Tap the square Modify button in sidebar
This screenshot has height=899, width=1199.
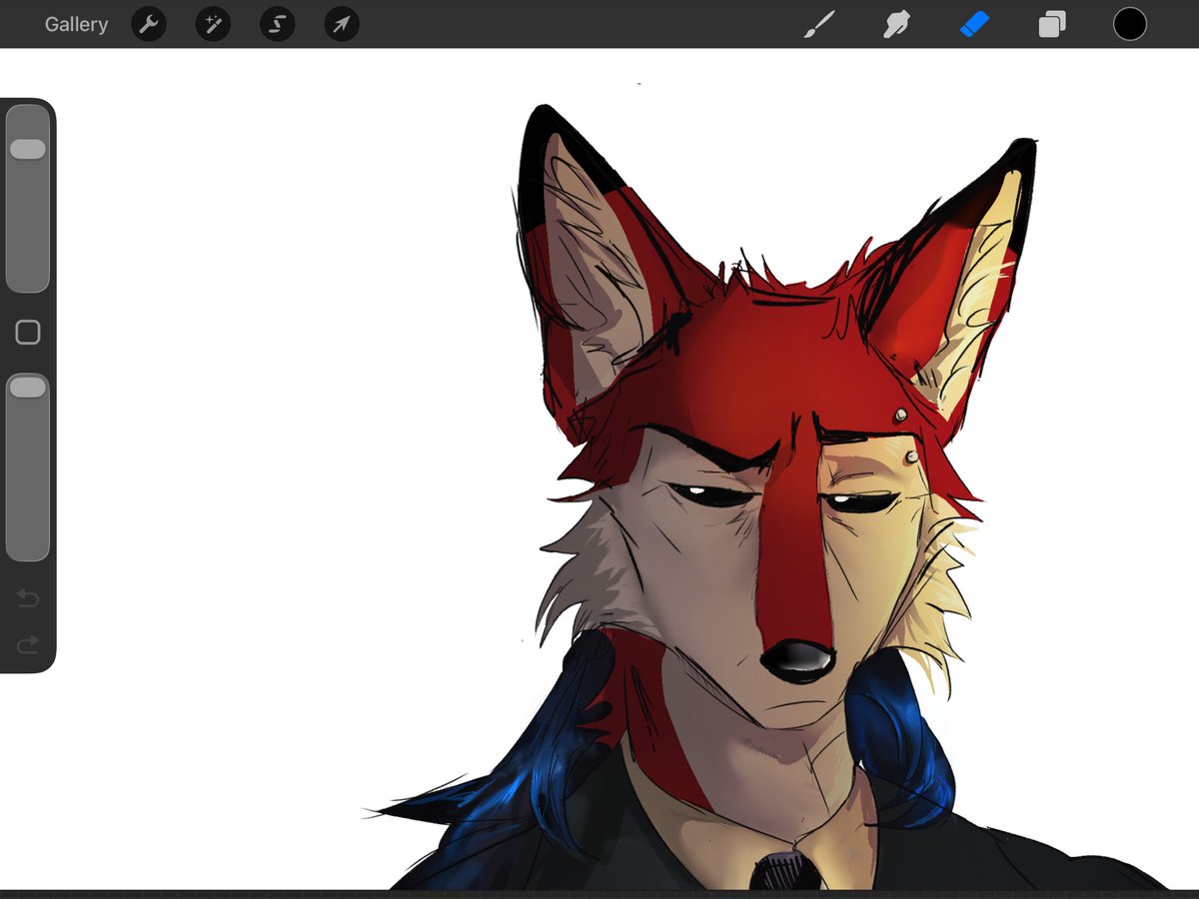click(28, 333)
